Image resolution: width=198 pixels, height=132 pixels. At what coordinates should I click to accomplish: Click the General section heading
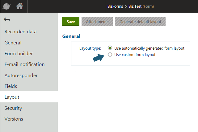(x=71, y=36)
